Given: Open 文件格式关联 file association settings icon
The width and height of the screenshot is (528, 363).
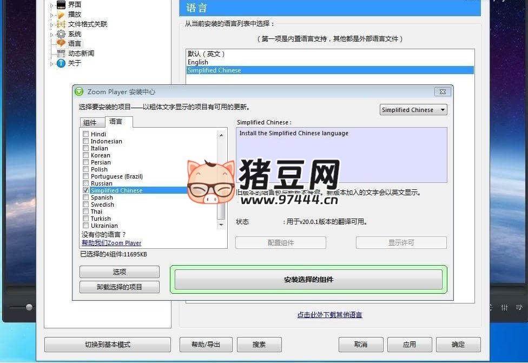Looking at the screenshot, I should [61, 24].
